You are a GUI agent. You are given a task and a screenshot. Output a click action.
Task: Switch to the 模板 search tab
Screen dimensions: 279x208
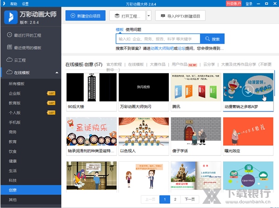[x=120, y=30]
